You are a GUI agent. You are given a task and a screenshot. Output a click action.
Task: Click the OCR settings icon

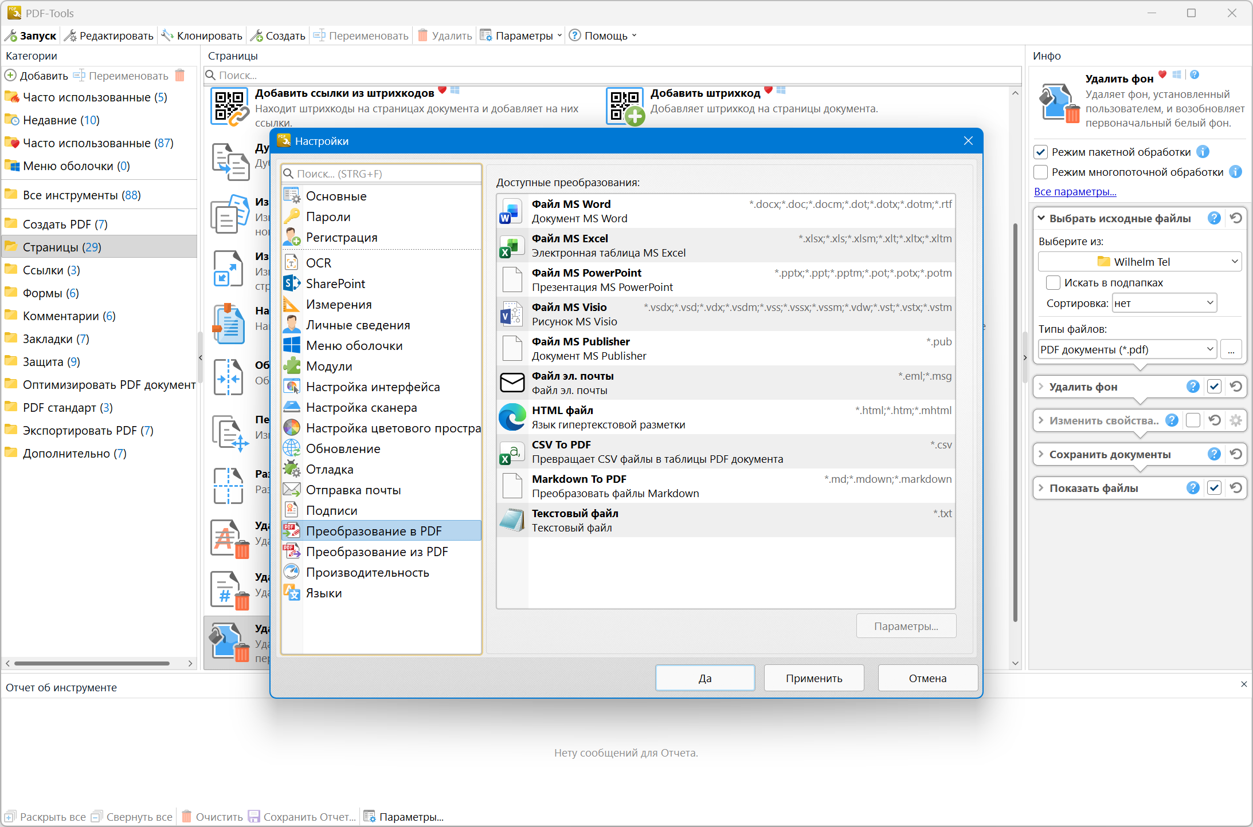tap(292, 263)
